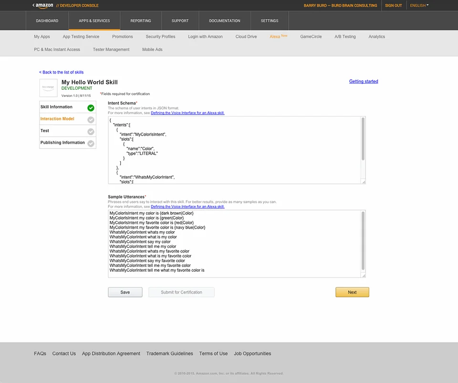Click the "type":"LITERAL" line
This screenshot has width=458, height=383.
[x=142, y=153]
